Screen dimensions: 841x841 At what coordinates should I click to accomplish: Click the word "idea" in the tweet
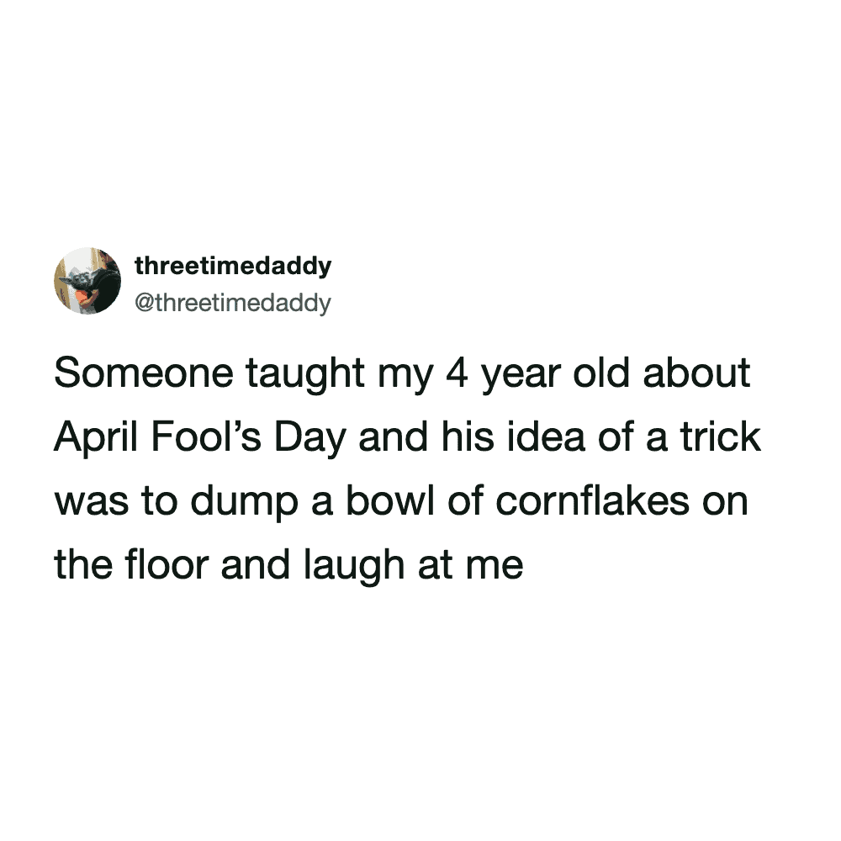pyautogui.click(x=530, y=438)
